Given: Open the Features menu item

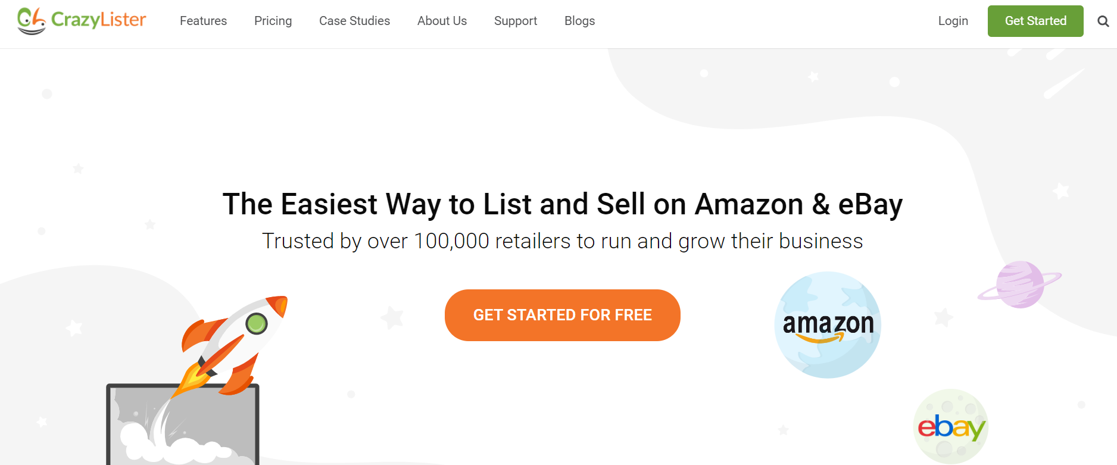Looking at the screenshot, I should click(x=203, y=21).
